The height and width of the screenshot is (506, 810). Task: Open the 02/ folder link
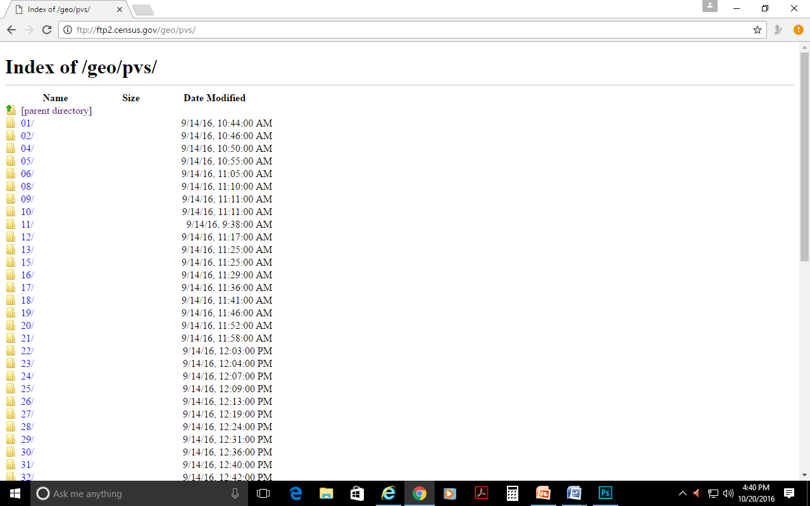coord(27,136)
